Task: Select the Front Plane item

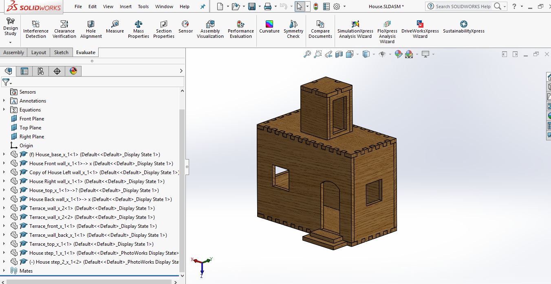Action: [32, 119]
